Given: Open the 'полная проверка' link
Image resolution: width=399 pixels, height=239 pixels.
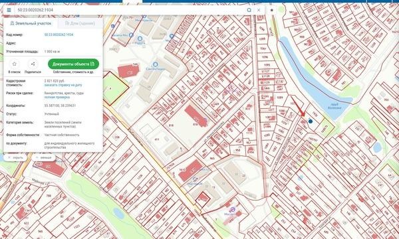Looking at the screenshot, I should tap(57, 98).
